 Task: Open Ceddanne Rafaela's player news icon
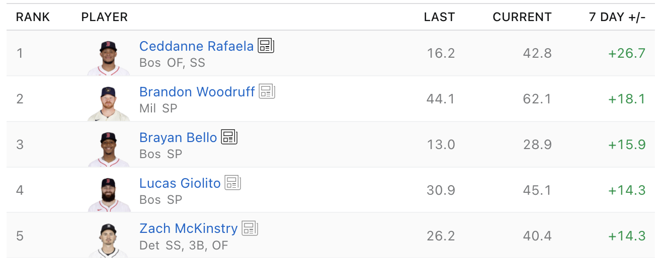[266, 46]
